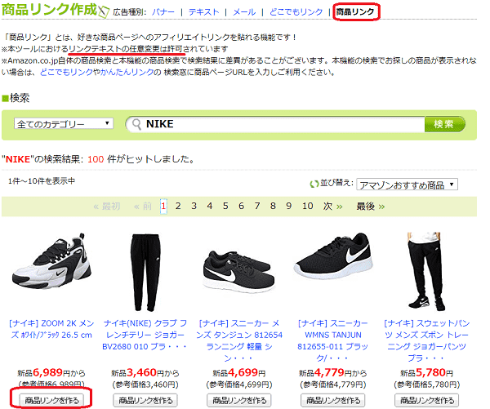Go to results page 6
490x409 pixels.
click(x=241, y=207)
